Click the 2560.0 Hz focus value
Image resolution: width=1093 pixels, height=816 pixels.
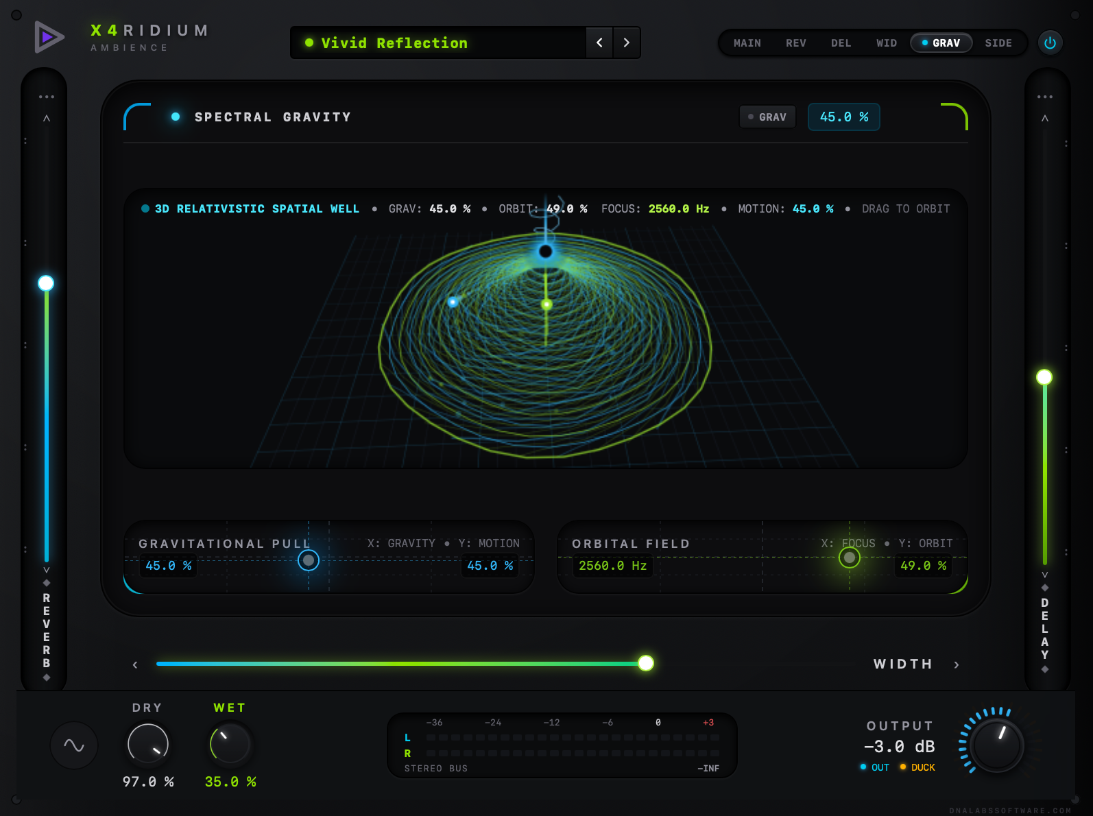click(612, 566)
